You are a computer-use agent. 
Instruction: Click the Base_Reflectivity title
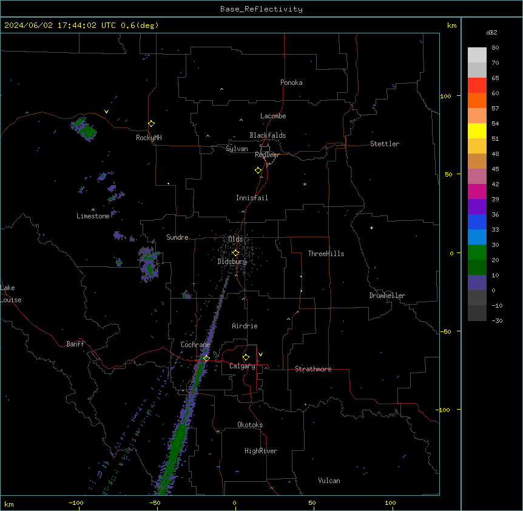tap(261, 9)
